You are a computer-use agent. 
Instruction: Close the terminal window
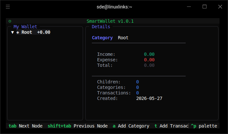[x=220, y=7]
